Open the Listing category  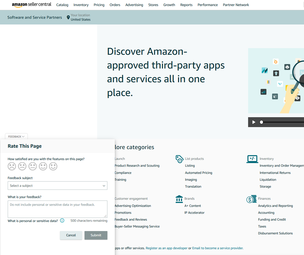click(190, 166)
